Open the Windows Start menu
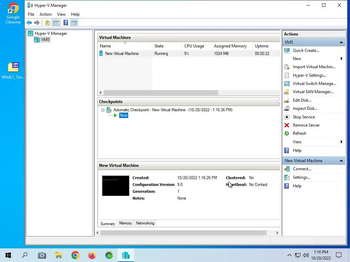This screenshot has height=262, width=350. coord(8,255)
